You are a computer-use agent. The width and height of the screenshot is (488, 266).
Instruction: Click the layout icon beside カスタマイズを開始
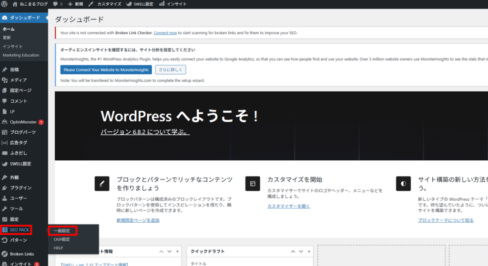pyautogui.click(x=253, y=183)
